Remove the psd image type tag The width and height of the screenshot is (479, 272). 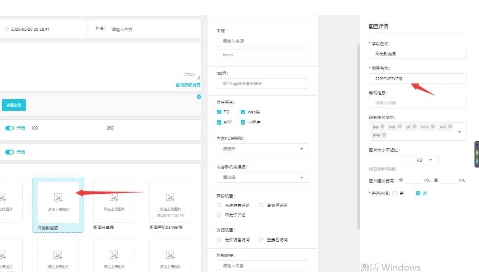[450, 126]
